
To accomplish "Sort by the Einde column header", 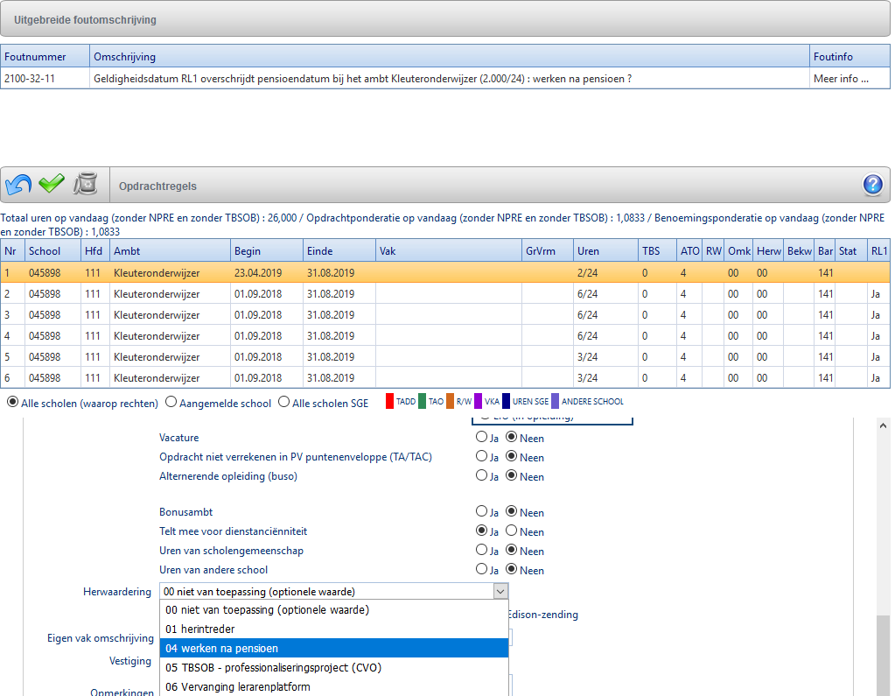I will (339, 250).
